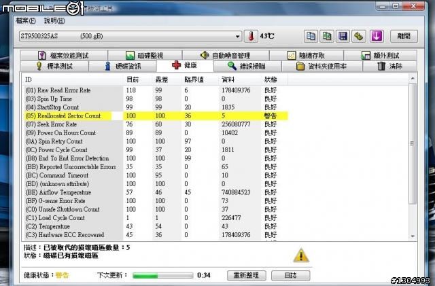Click the thermometer temperature icon
This screenshot has height=286, width=435.
[x=251, y=36]
